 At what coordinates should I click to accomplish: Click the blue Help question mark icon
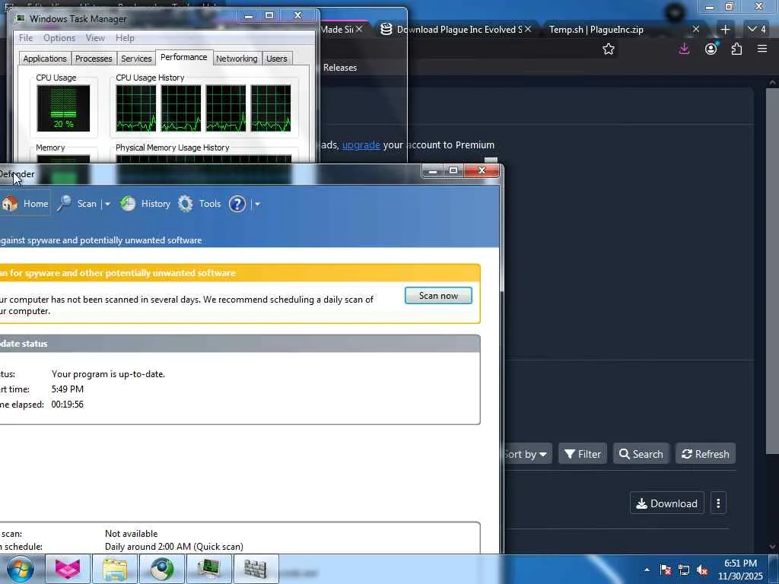237,204
